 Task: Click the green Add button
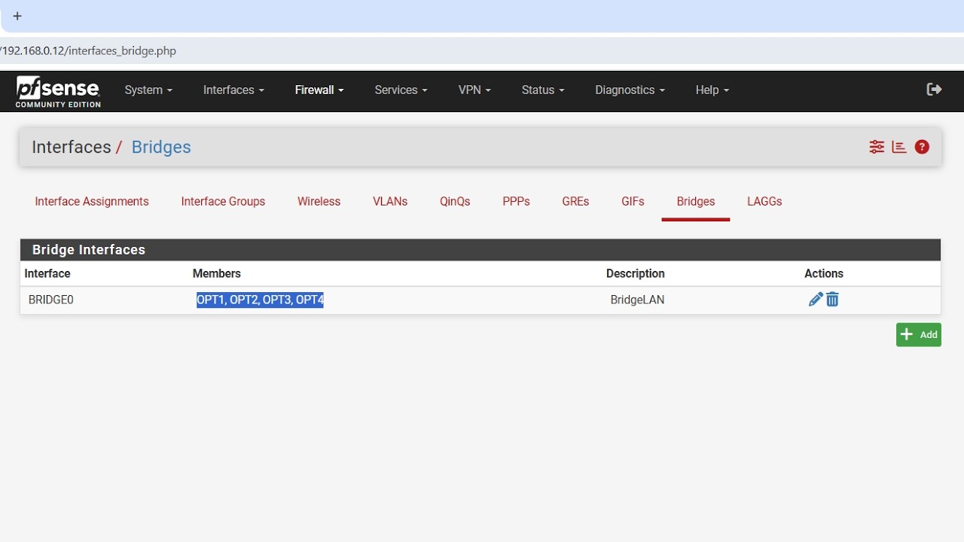[x=919, y=335]
